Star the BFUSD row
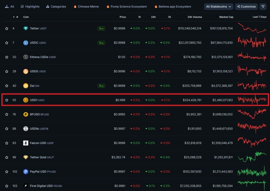 pyautogui.click(x=7, y=114)
